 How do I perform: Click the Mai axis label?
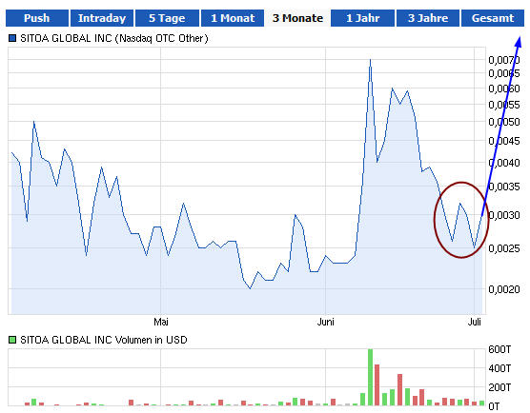coord(161,322)
